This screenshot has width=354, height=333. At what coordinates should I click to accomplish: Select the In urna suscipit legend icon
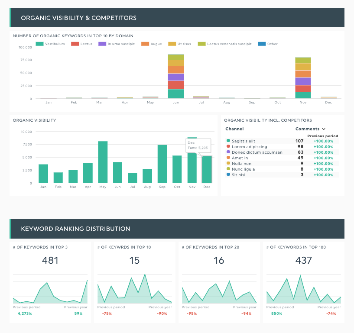click(x=102, y=44)
